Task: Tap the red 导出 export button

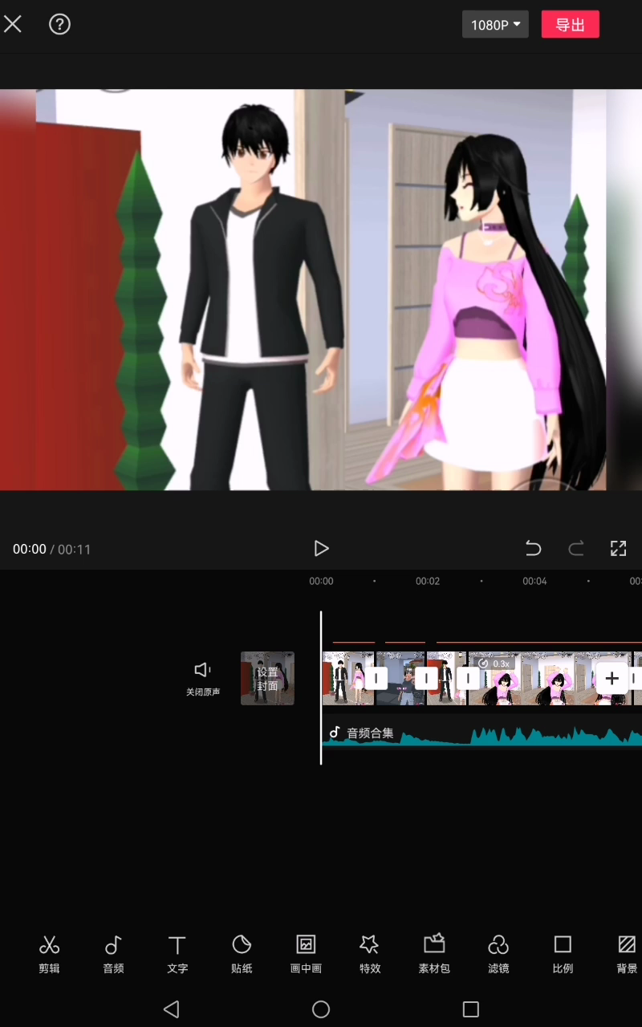Action: (570, 25)
